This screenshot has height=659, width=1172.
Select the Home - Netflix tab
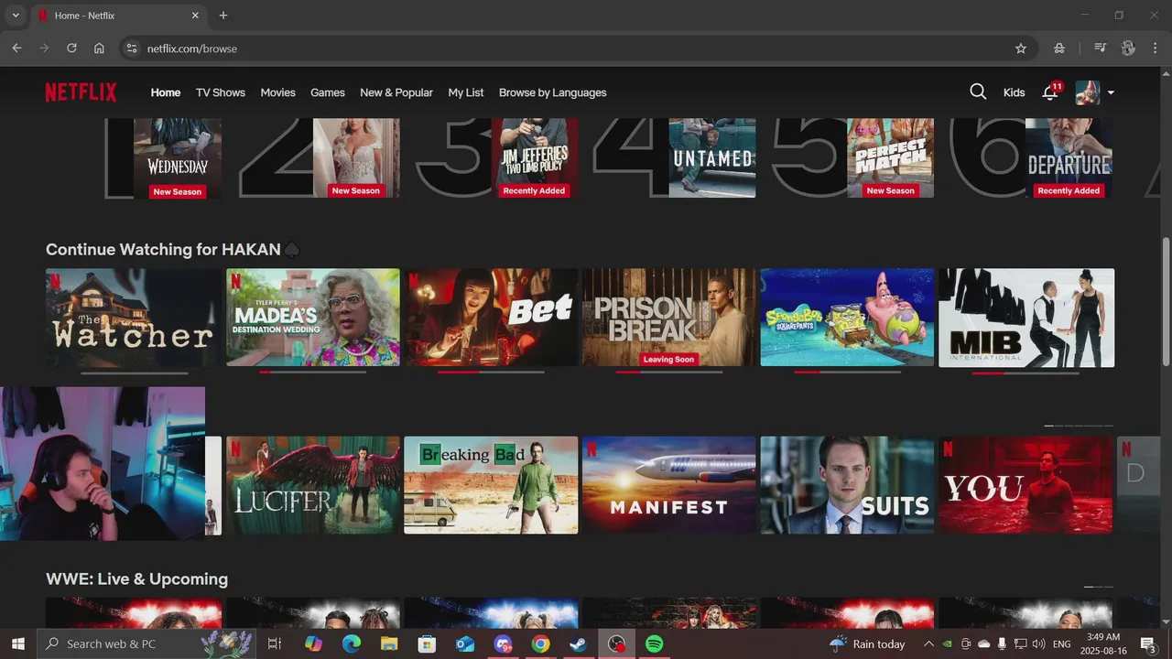pos(119,16)
